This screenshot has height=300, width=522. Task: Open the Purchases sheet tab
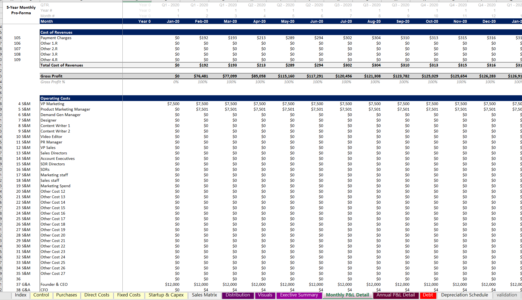click(x=67, y=295)
